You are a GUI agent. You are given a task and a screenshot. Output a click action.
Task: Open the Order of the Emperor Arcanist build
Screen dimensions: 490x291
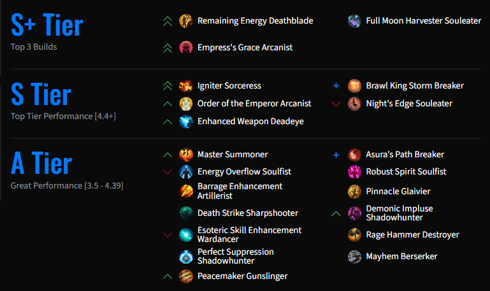(x=254, y=104)
